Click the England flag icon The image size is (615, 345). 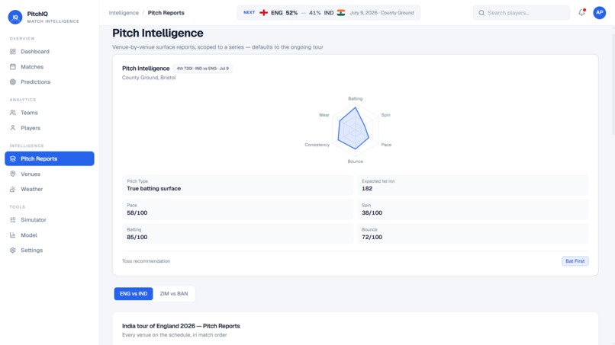tap(263, 12)
